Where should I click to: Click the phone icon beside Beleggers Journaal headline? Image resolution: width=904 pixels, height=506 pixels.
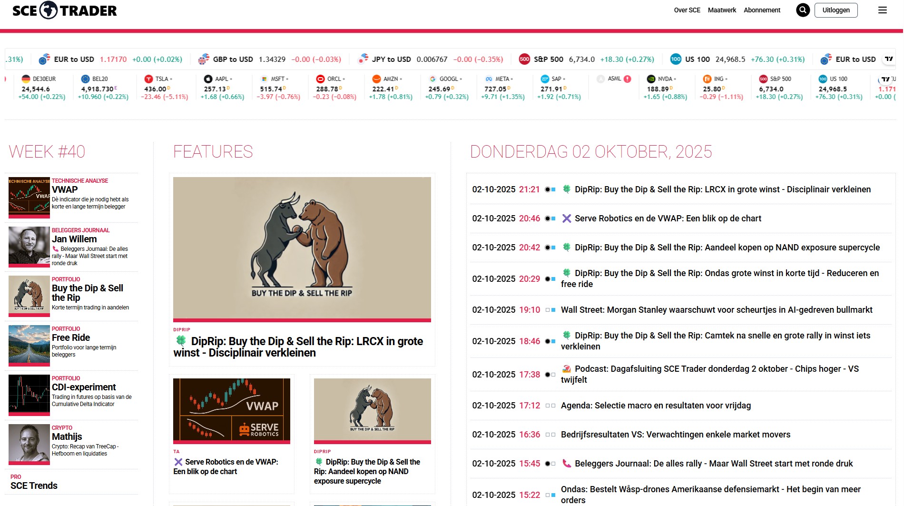click(x=566, y=464)
